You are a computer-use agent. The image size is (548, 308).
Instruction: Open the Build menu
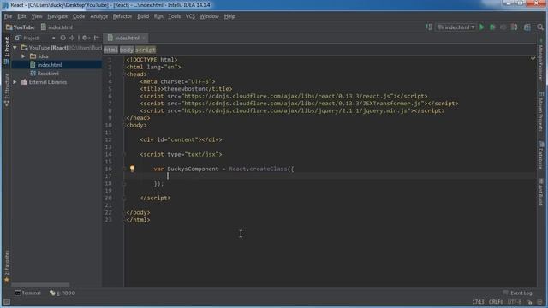click(143, 16)
